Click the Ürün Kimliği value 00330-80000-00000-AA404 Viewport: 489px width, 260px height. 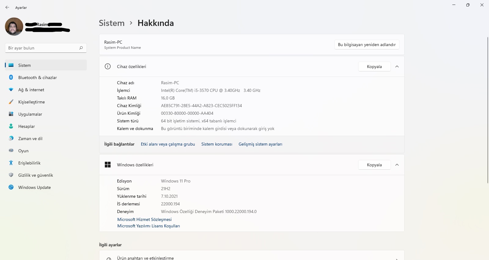coord(187,113)
